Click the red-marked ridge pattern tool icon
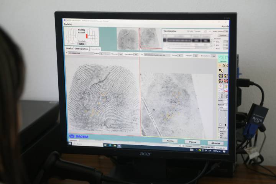The height and width of the screenshot is (184, 276). click(x=221, y=81)
